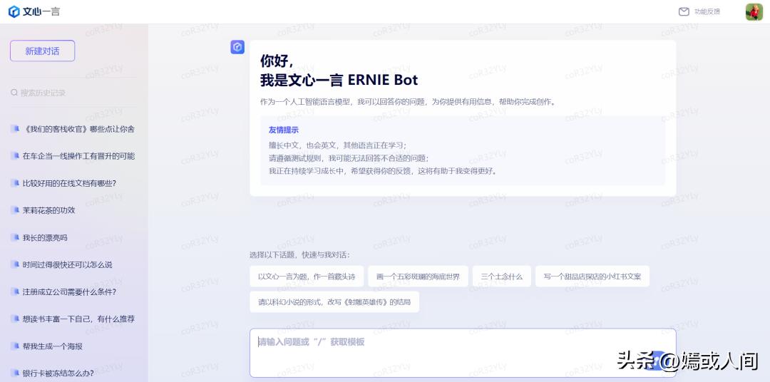Choose topic 改写《射雕英雄传》的结局
The image size is (770, 382).
tap(334, 302)
